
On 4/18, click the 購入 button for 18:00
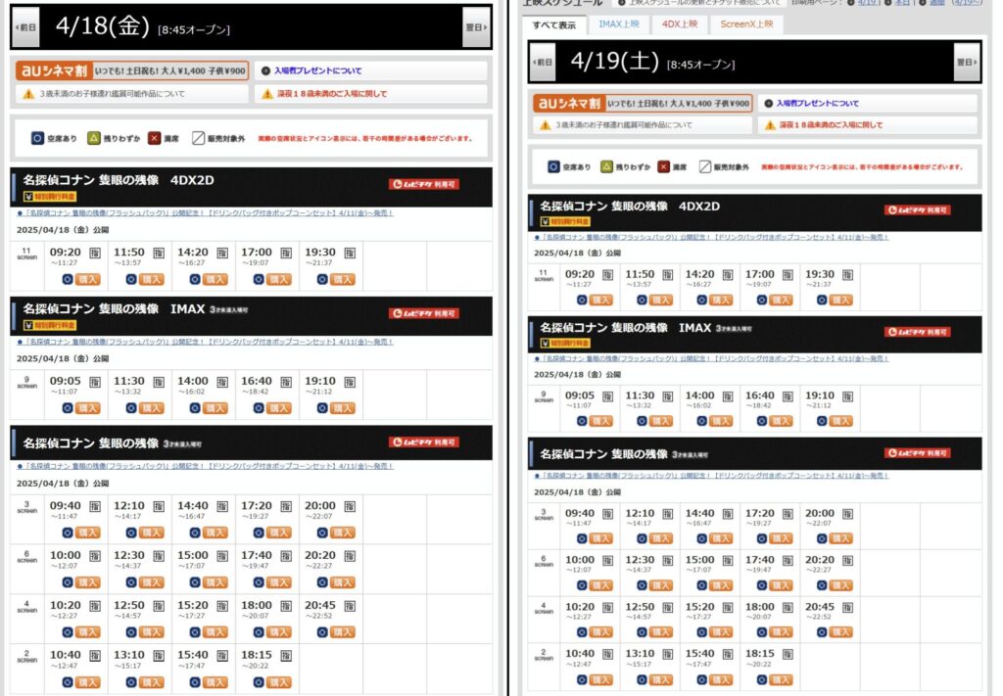[279, 632]
